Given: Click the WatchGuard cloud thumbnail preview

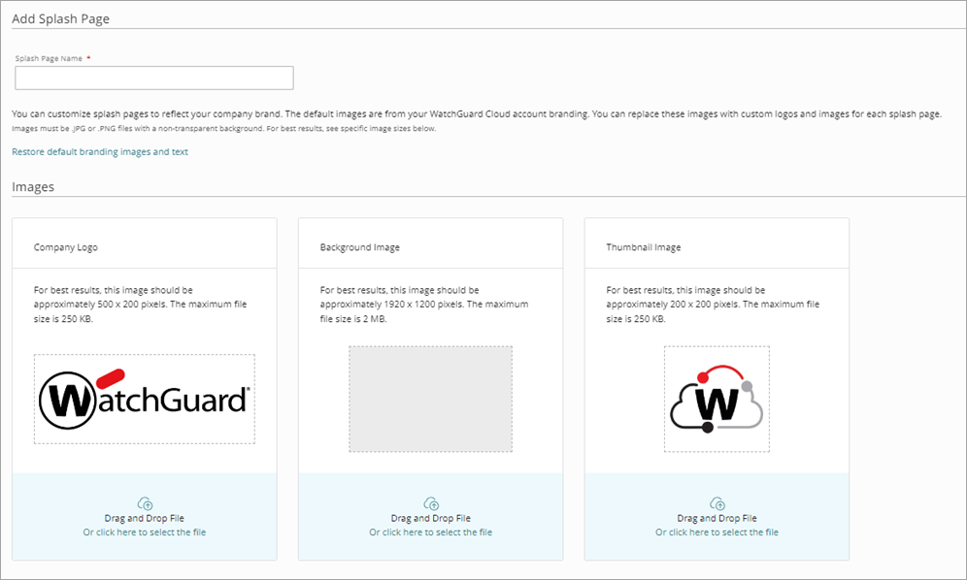Looking at the screenshot, I should coord(717,399).
